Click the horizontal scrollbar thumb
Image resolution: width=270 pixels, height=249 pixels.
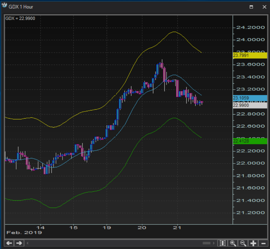point(206,243)
